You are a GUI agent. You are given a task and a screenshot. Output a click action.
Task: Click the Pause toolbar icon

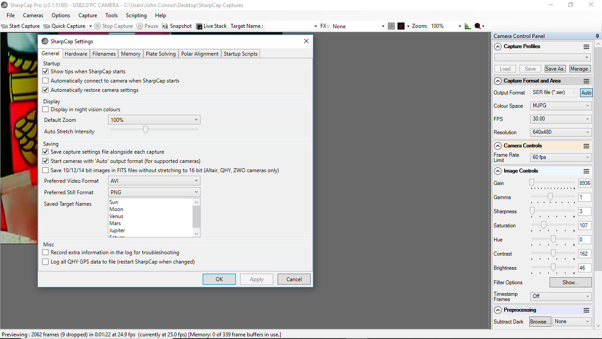[140, 26]
